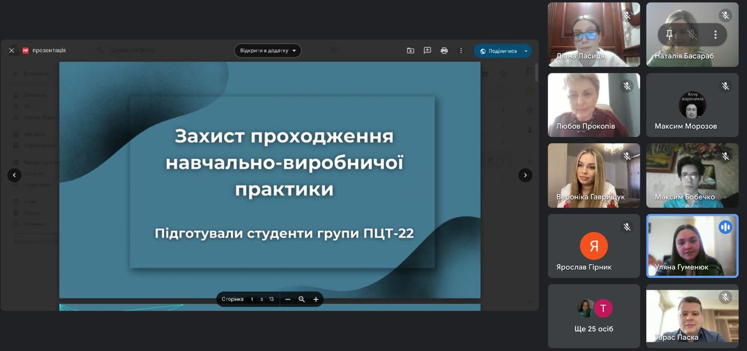Go to the previous slide using left arrow
This screenshot has width=747, height=351.
point(15,175)
